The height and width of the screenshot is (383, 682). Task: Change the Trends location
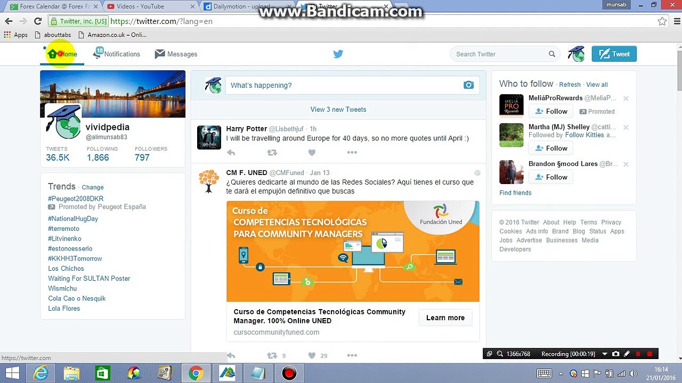[93, 187]
